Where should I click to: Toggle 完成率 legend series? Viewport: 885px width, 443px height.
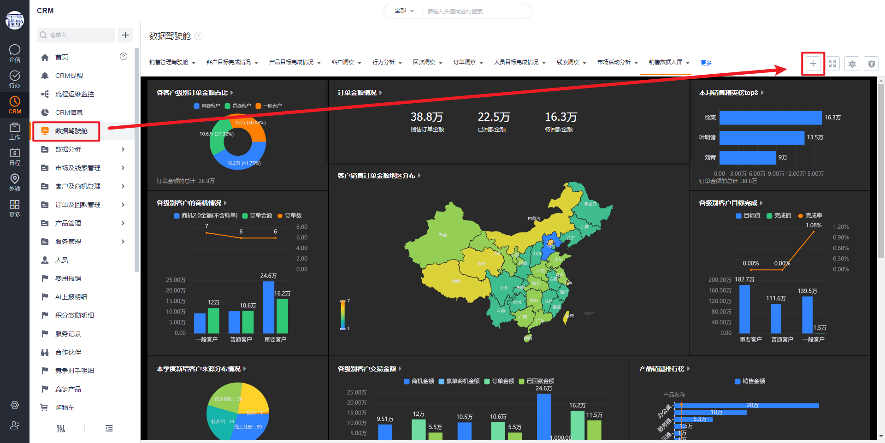tap(810, 216)
